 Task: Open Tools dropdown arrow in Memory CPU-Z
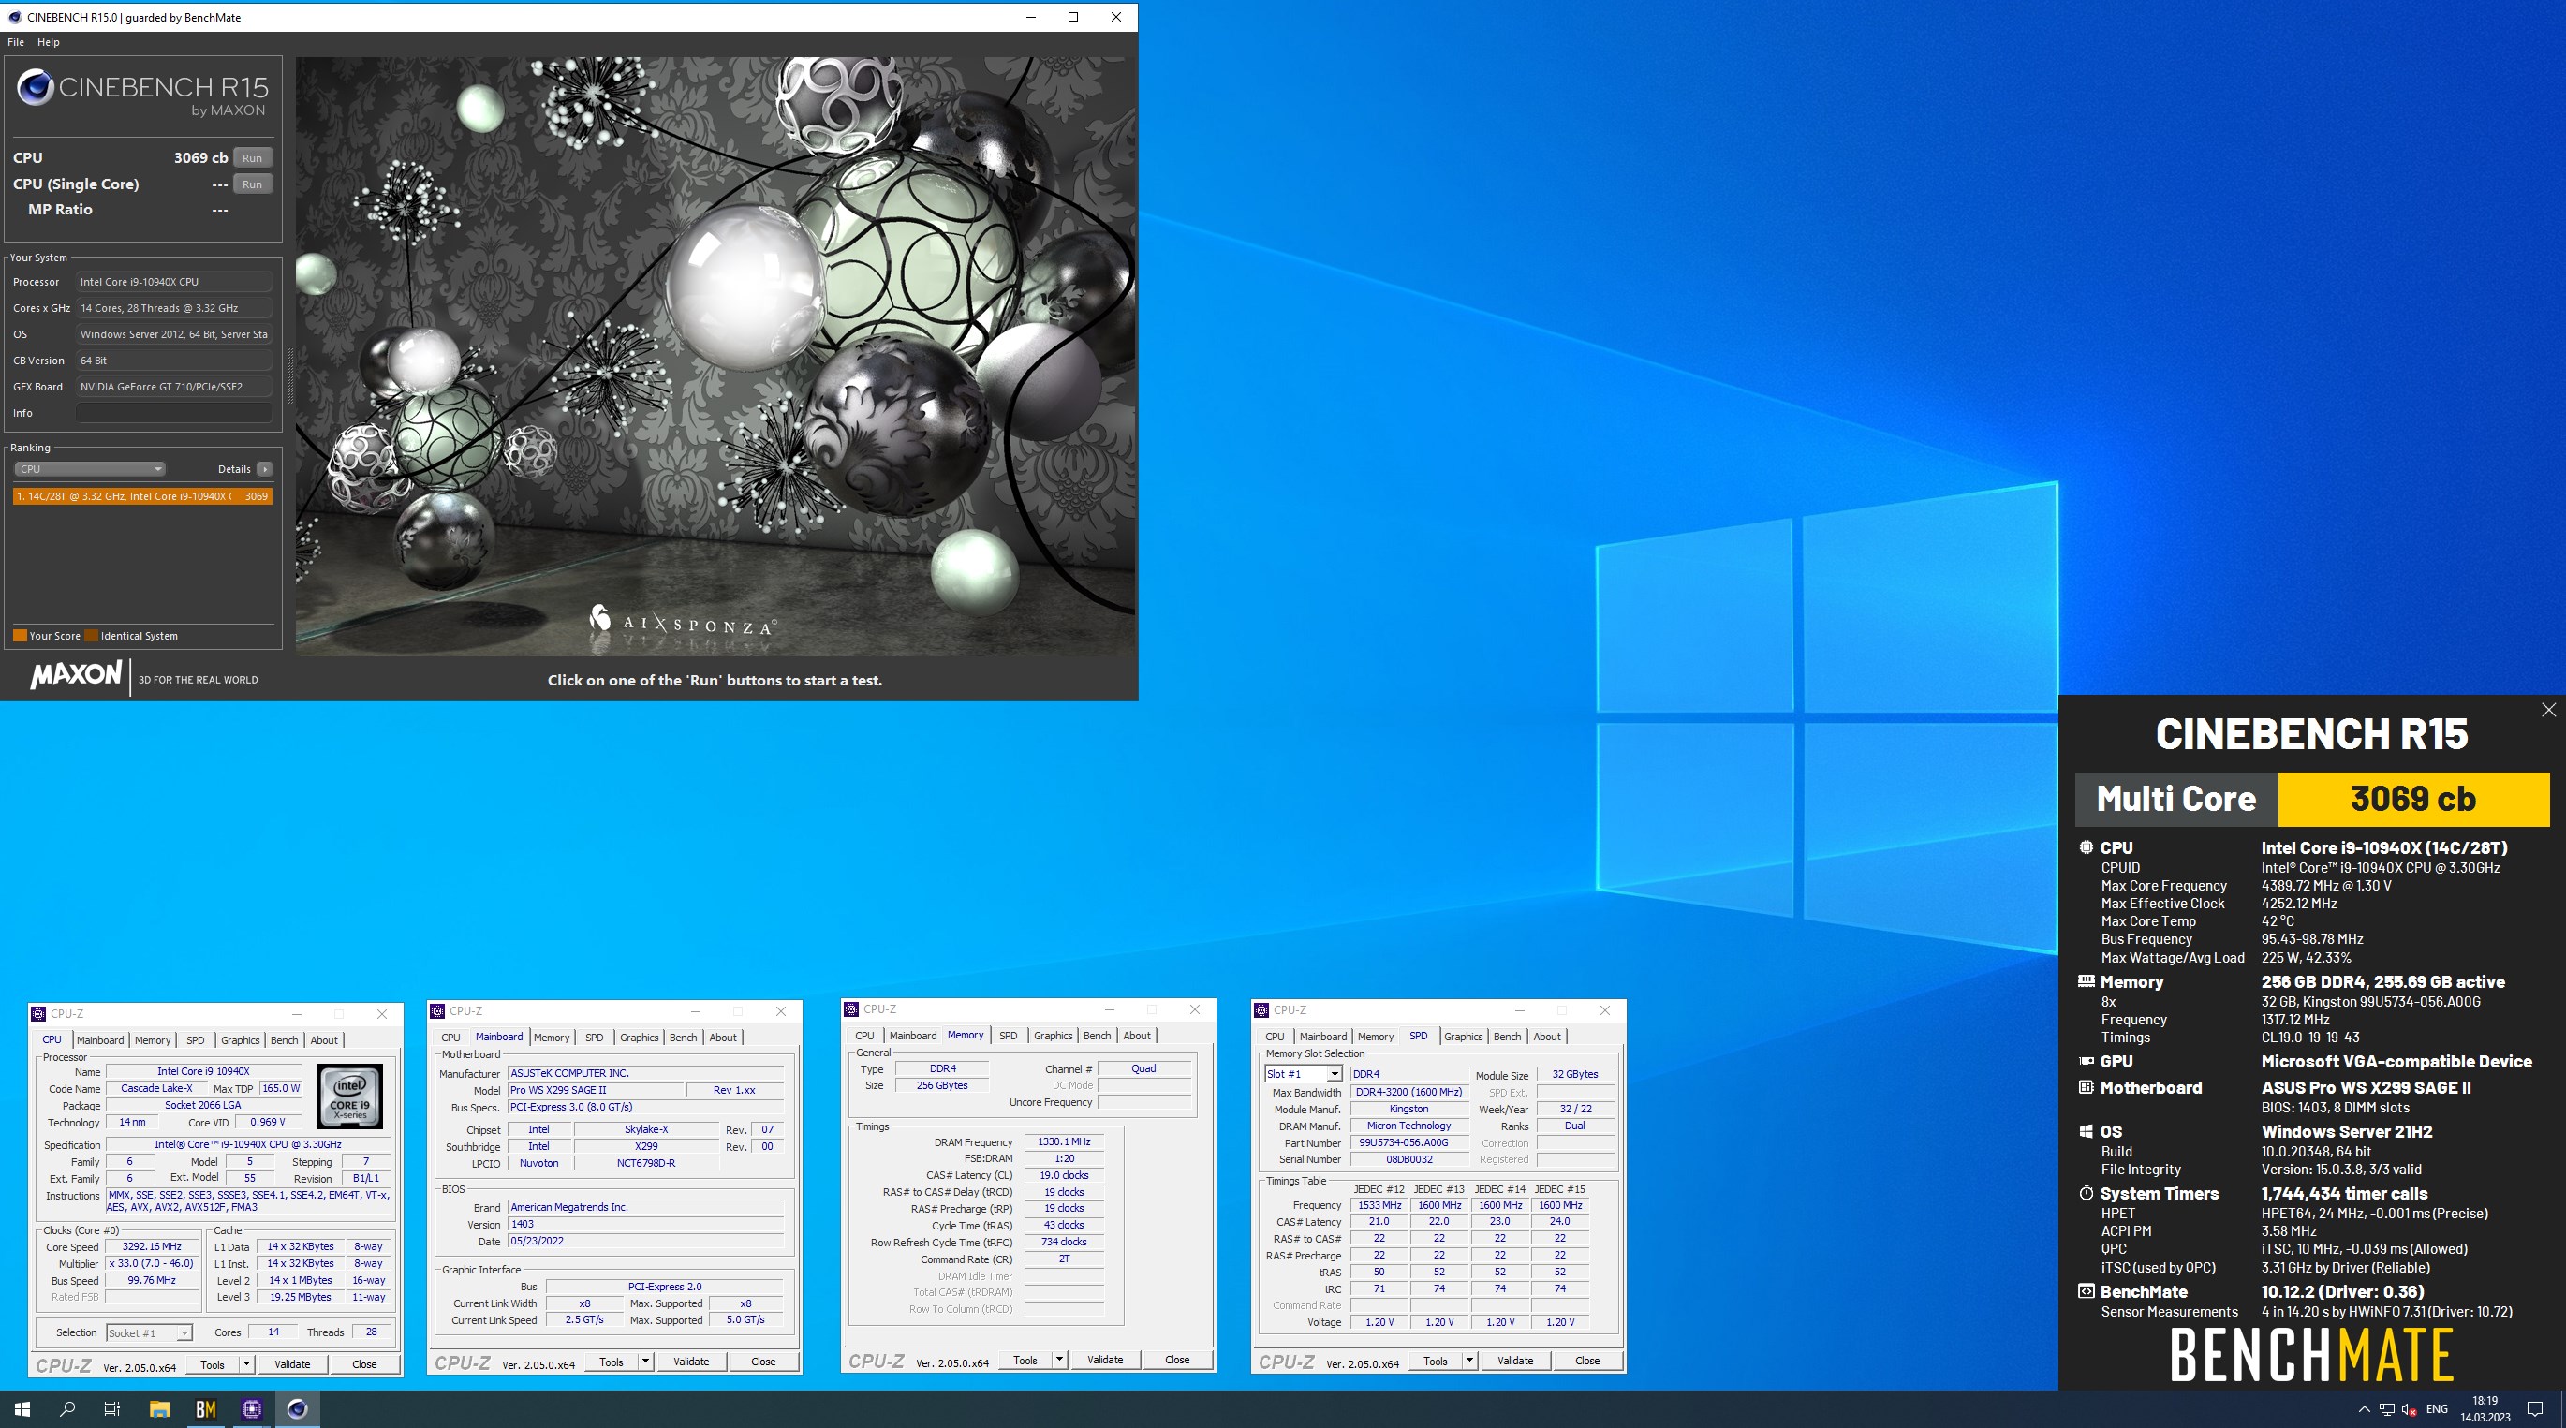click(x=1059, y=1360)
